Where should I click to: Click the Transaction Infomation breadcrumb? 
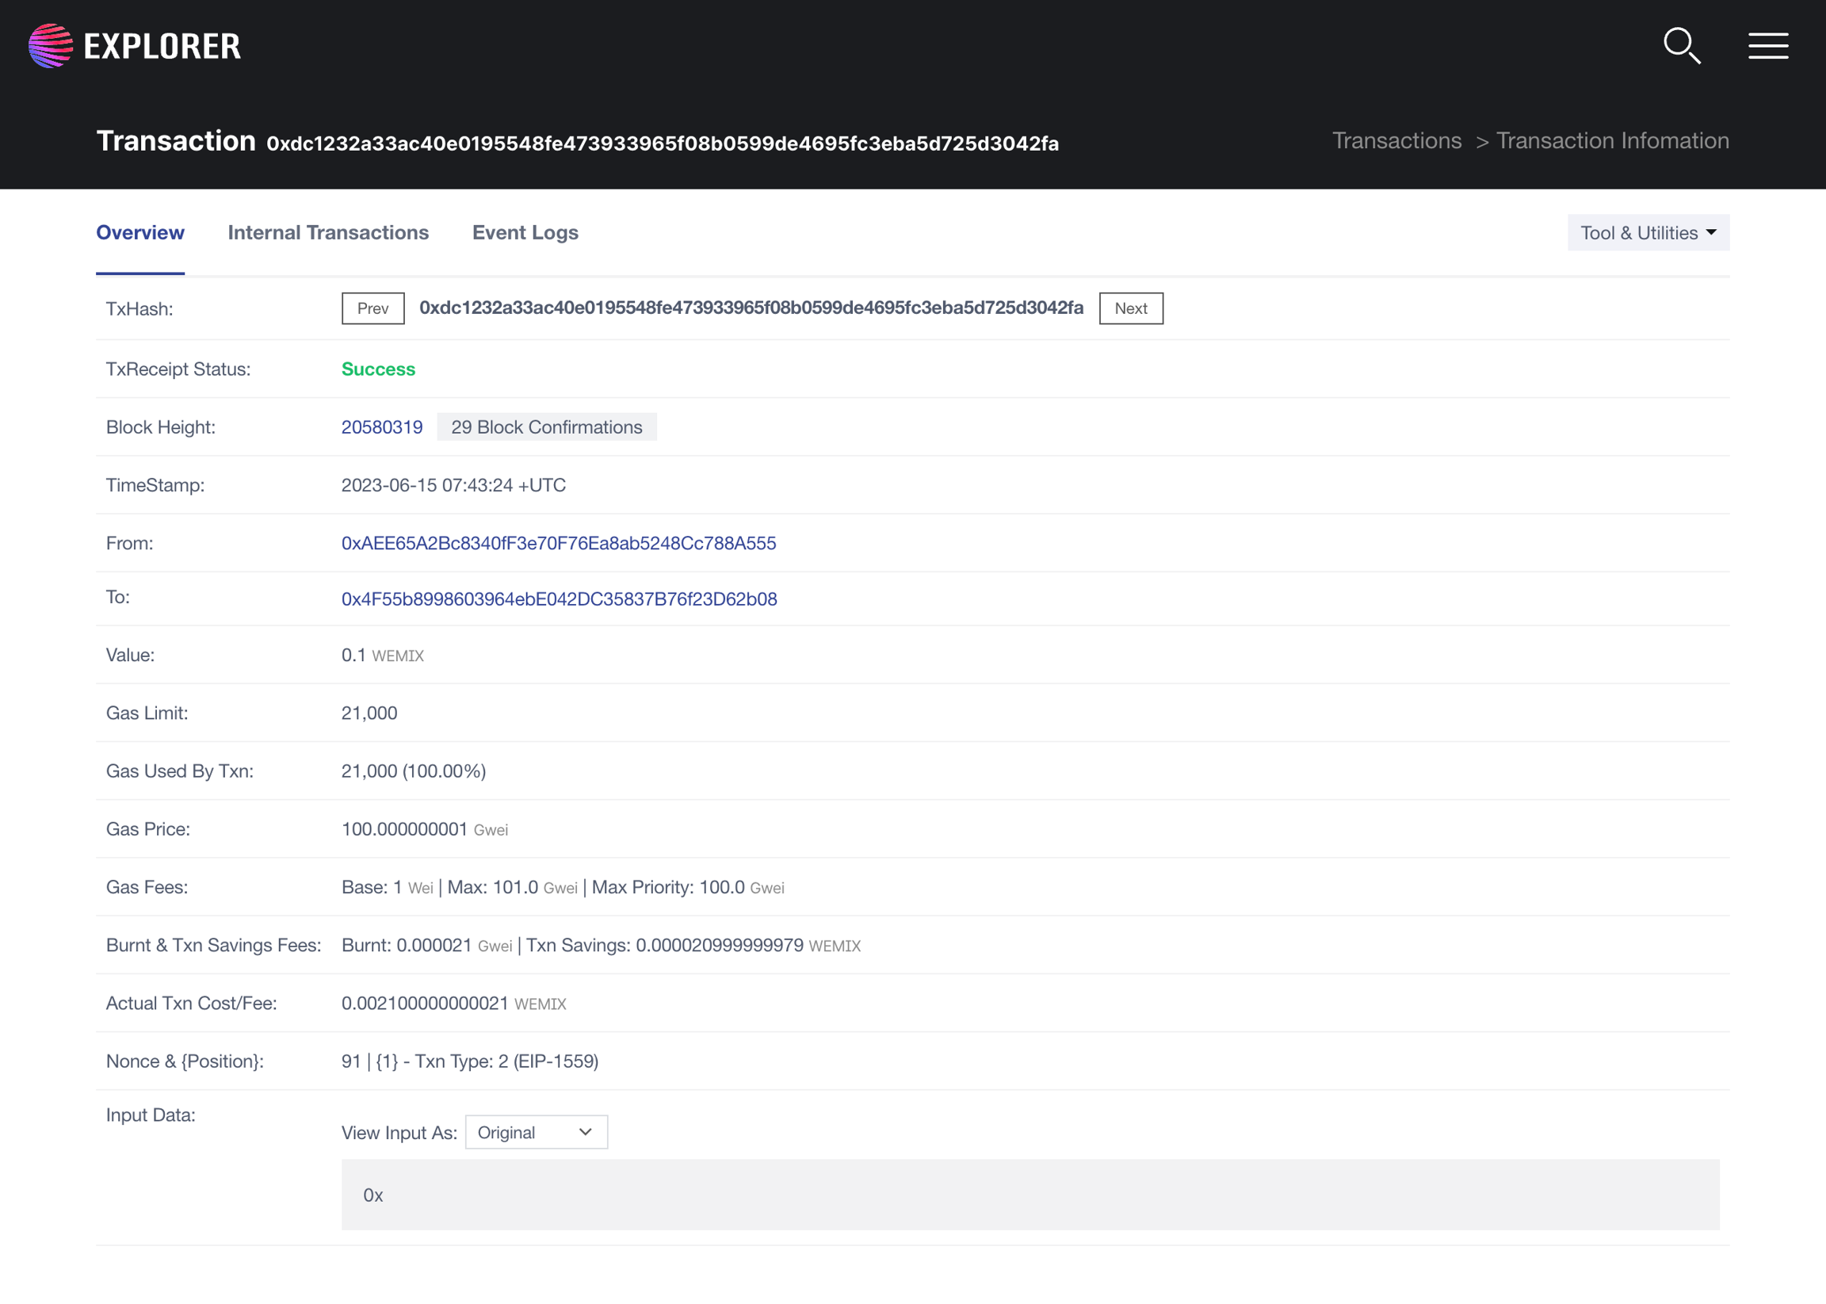(1612, 140)
